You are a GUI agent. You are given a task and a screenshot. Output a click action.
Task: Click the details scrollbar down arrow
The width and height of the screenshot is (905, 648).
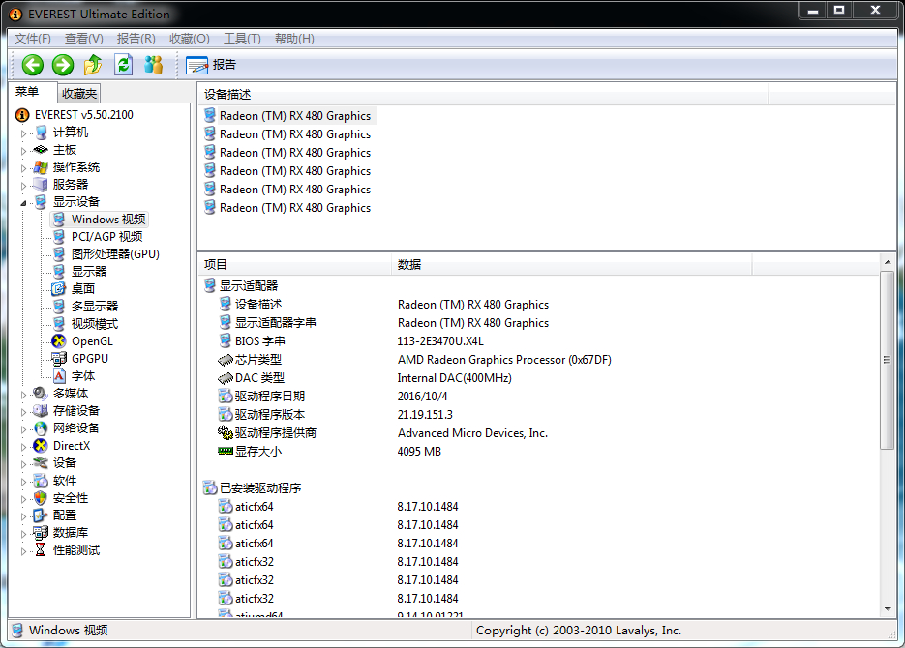(x=888, y=609)
